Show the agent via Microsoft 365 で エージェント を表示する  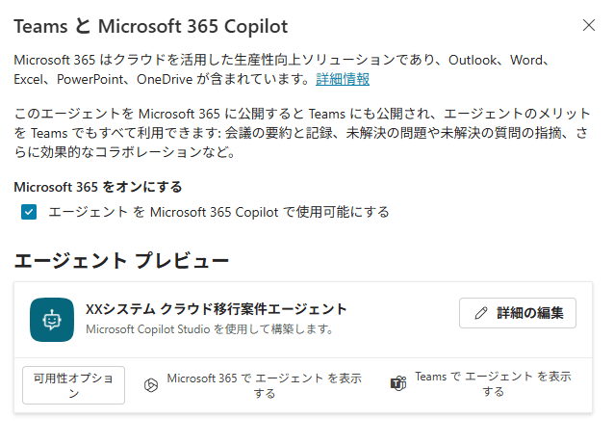tap(264, 385)
